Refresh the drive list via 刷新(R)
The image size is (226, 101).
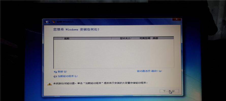[62, 72]
